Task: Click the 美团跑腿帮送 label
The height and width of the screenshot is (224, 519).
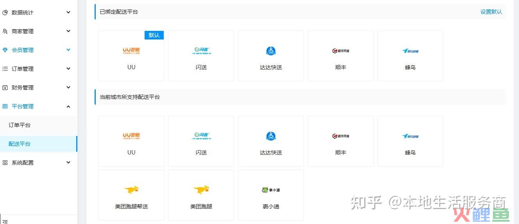Action: (132, 206)
